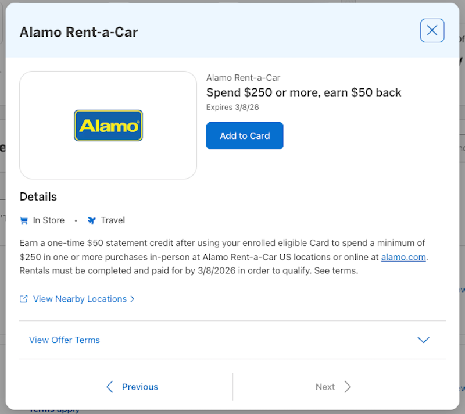Click the X icon on the offer dialog
This screenshot has width=465, height=414.
point(432,30)
